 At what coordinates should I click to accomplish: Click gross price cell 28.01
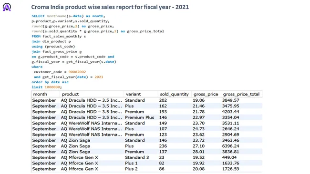[199, 152]
